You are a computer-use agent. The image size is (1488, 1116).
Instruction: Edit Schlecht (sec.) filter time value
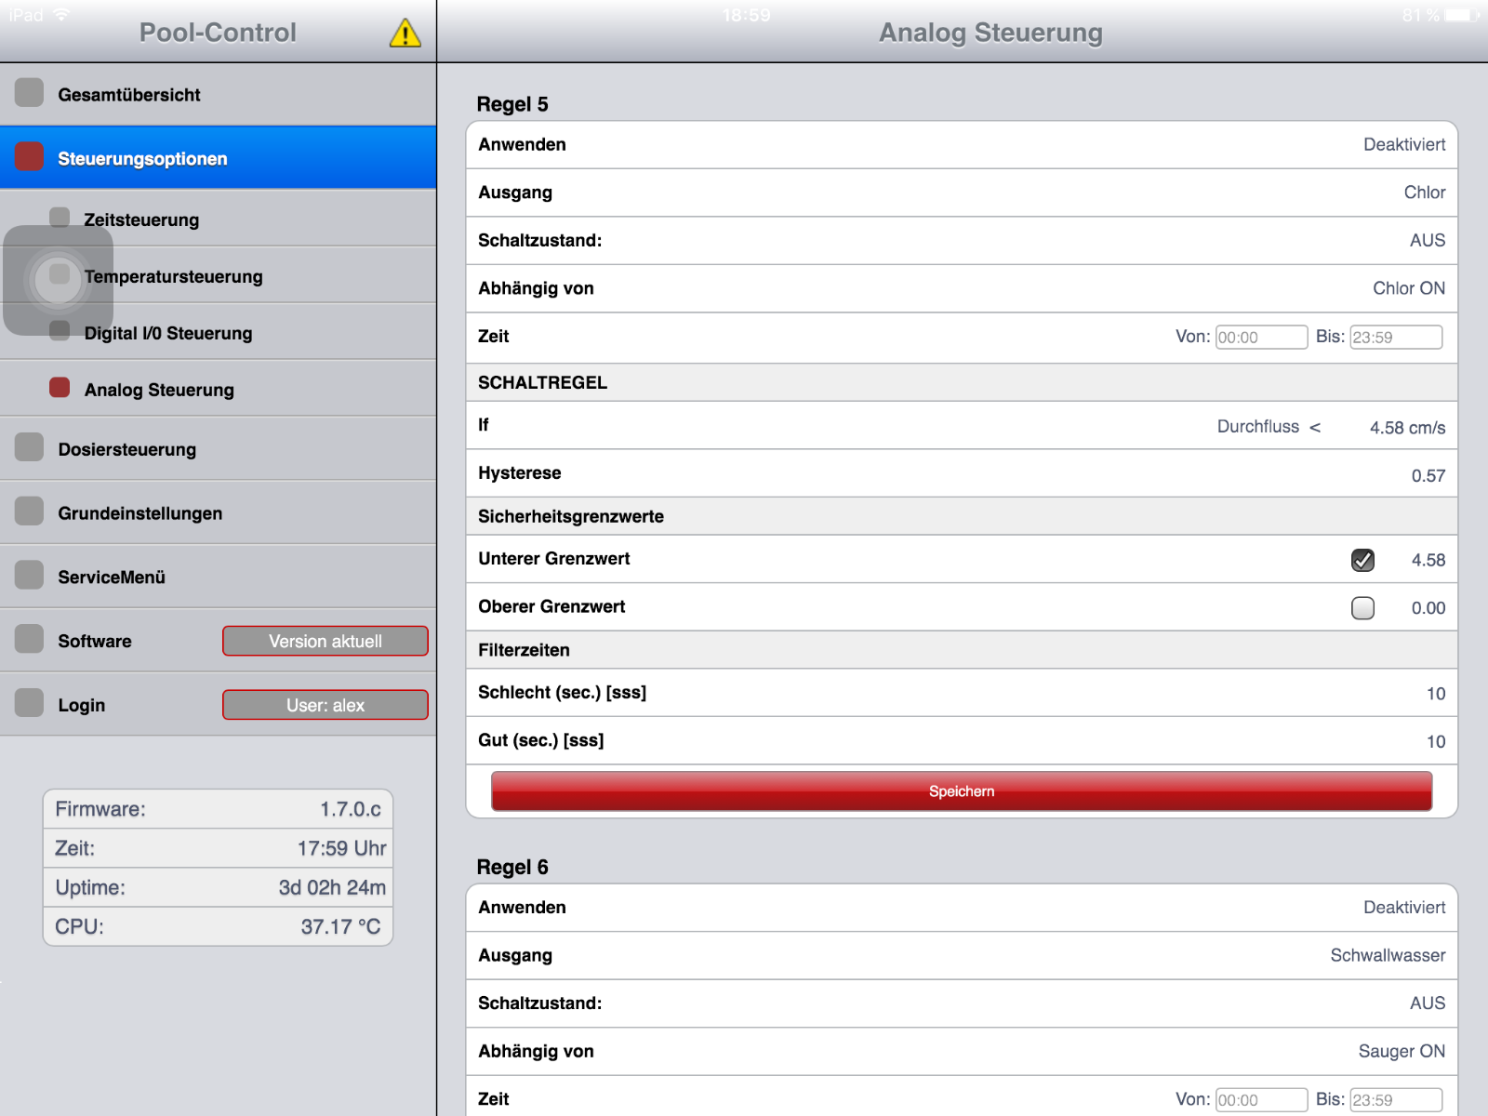(1435, 694)
